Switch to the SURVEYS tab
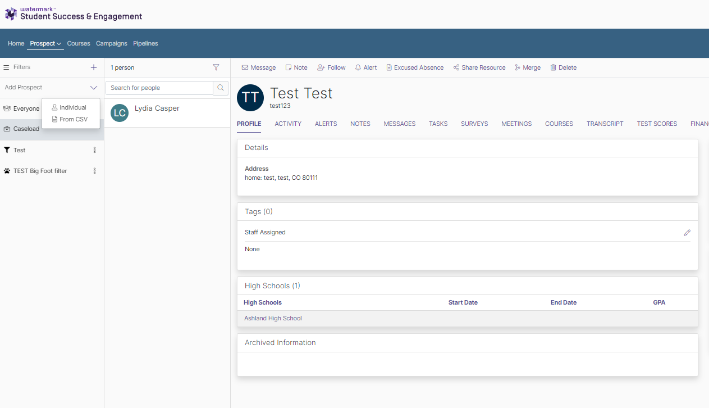 coord(474,124)
